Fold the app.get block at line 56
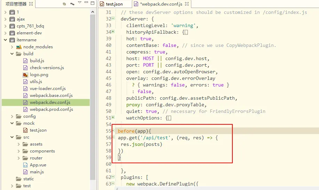 click(x=113, y=137)
